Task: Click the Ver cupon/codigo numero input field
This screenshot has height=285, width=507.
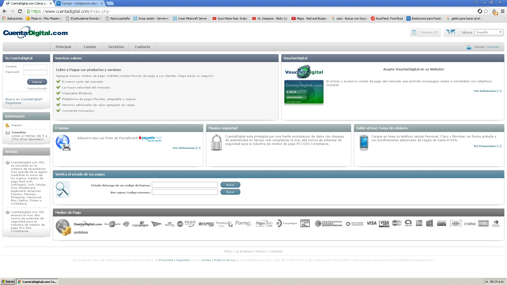Action: pos(185,192)
